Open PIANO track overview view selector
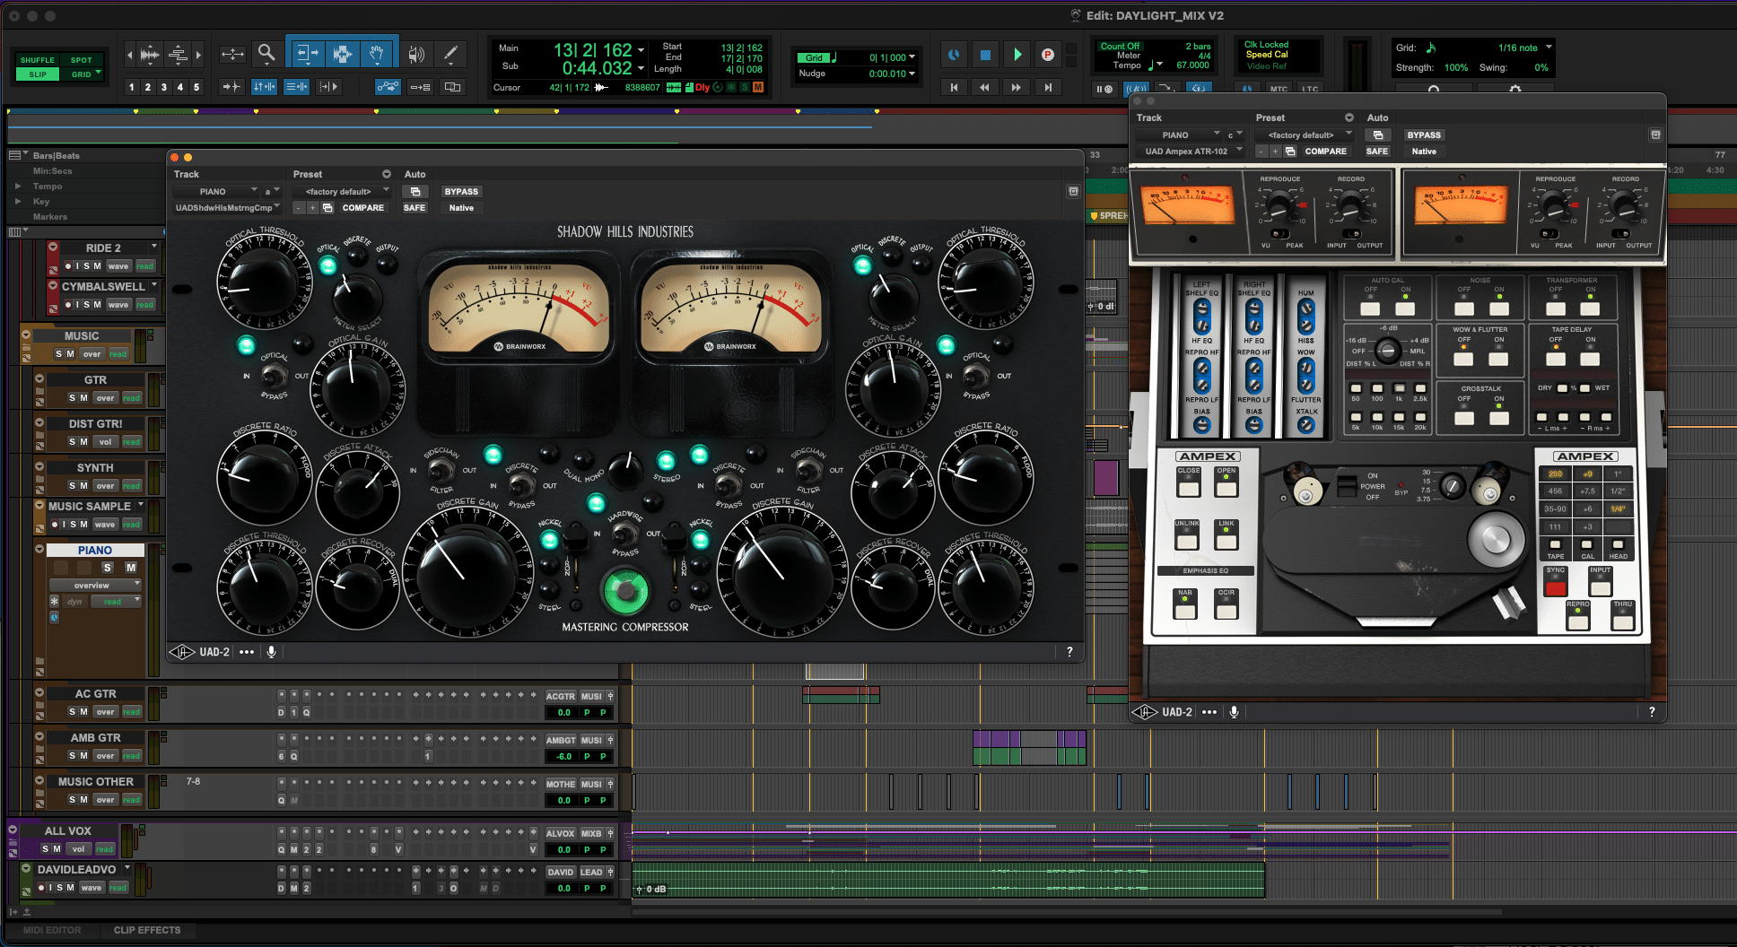Viewport: 1737px width, 947px height. [x=95, y=586]
